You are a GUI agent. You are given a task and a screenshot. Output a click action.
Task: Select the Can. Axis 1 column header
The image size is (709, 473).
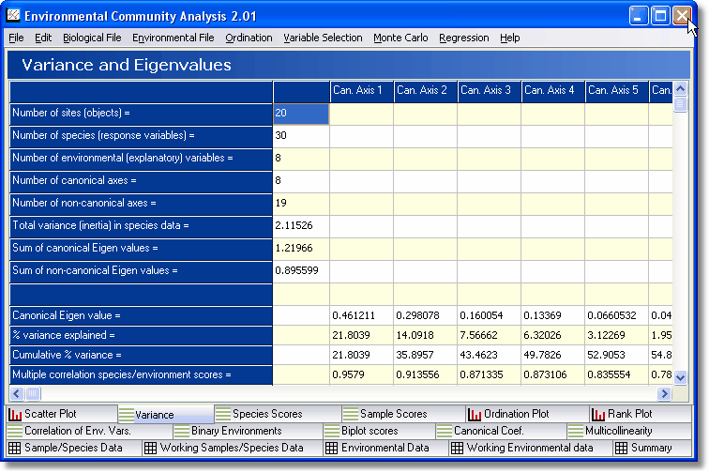(x=361, y=92)
